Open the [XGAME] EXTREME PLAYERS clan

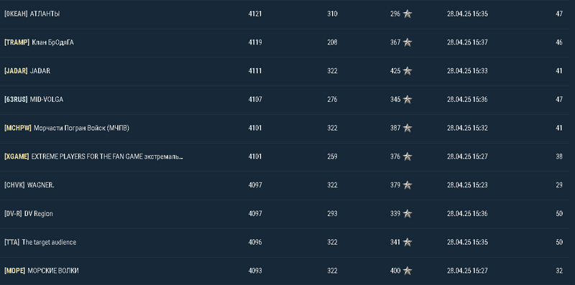click(x=94, y=156)
